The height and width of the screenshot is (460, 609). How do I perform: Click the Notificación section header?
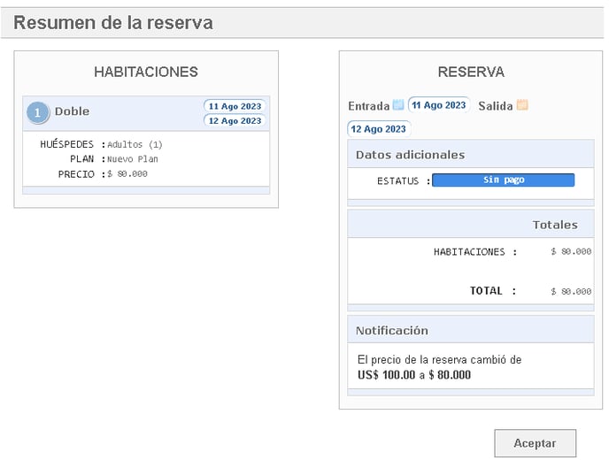471,330
